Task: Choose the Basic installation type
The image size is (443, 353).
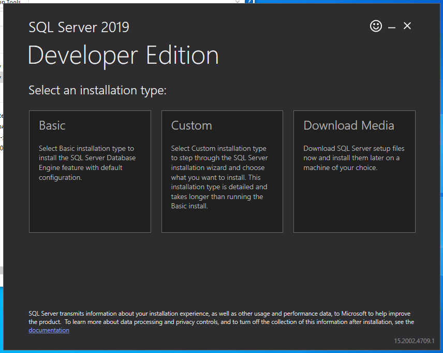Action: (x=90, y=172)
